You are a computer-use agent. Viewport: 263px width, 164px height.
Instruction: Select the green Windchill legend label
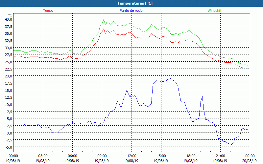click(x=214, y=10)
